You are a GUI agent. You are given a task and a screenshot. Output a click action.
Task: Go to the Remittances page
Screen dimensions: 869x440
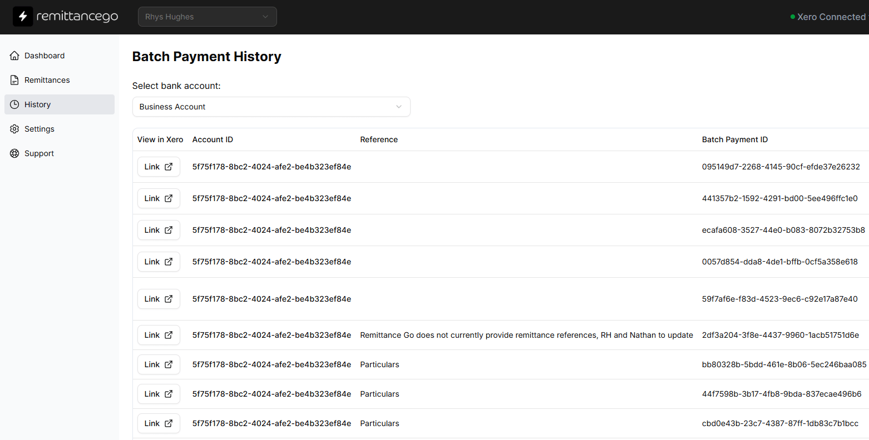pos(47,80)
